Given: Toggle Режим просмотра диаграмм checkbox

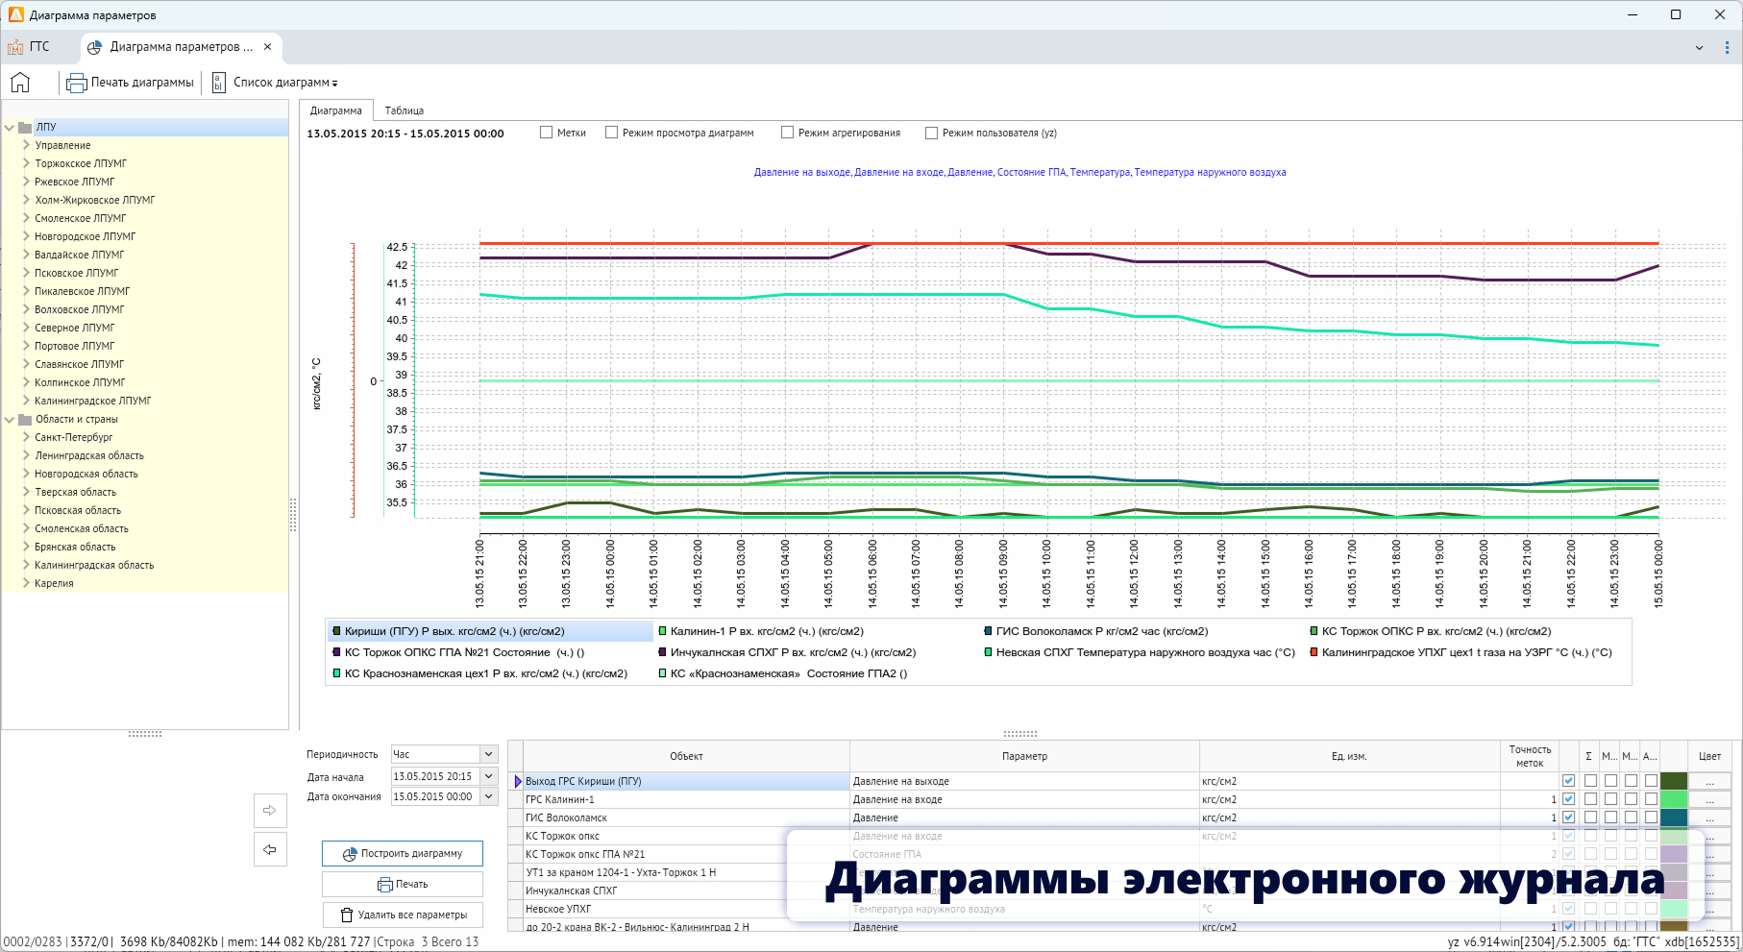Looking at the screenshot, I should coord(611,133).
